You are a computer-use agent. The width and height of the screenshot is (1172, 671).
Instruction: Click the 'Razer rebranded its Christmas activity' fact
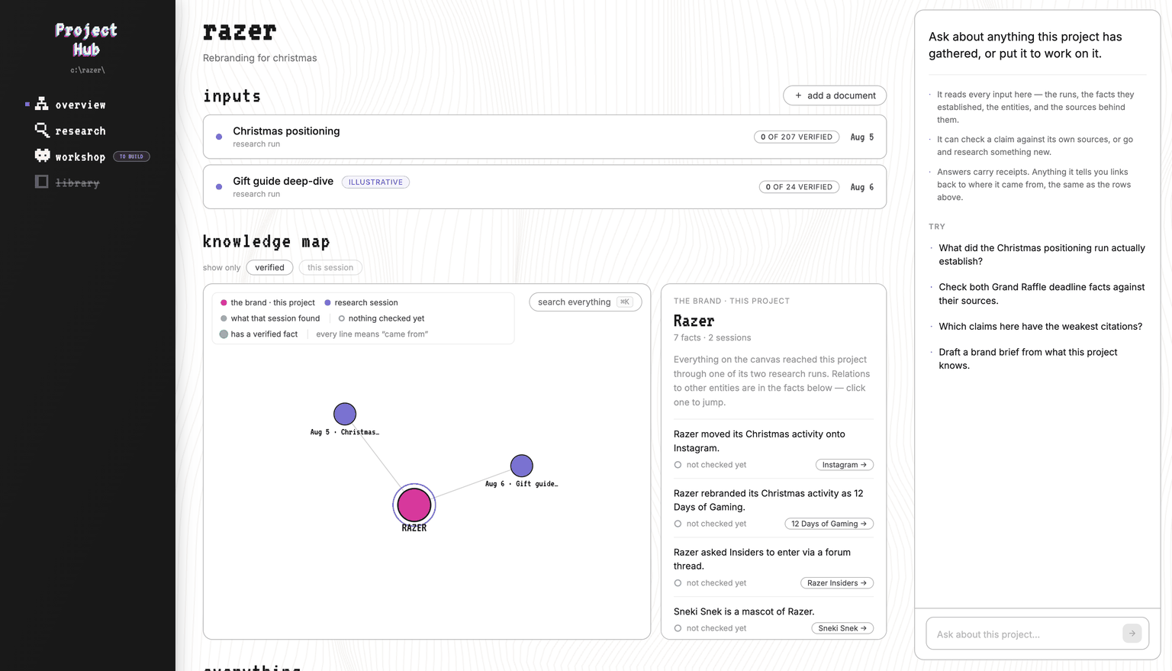(x=768, y=500)
